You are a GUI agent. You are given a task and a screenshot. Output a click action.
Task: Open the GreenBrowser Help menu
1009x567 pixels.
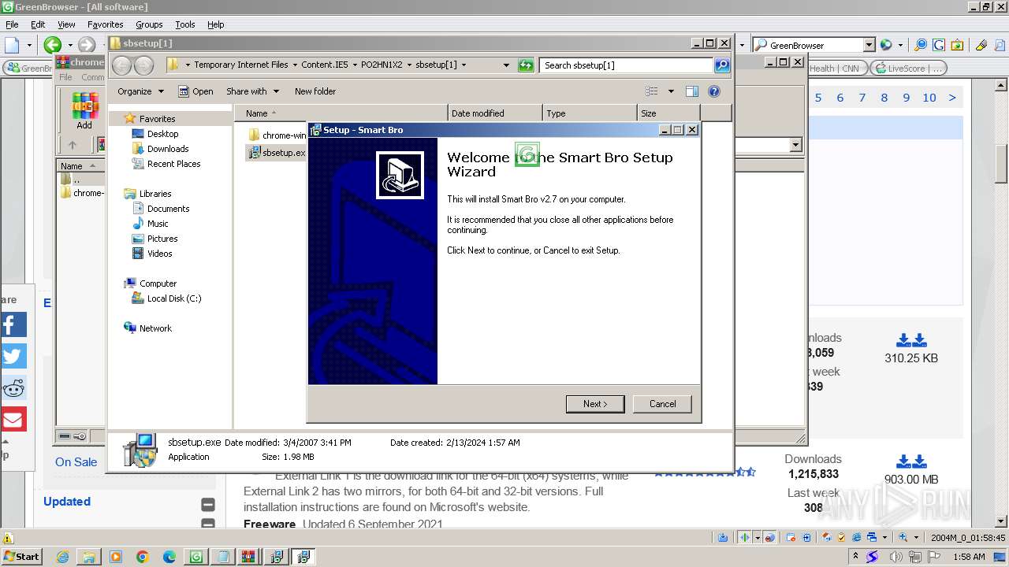pos(215,24)
